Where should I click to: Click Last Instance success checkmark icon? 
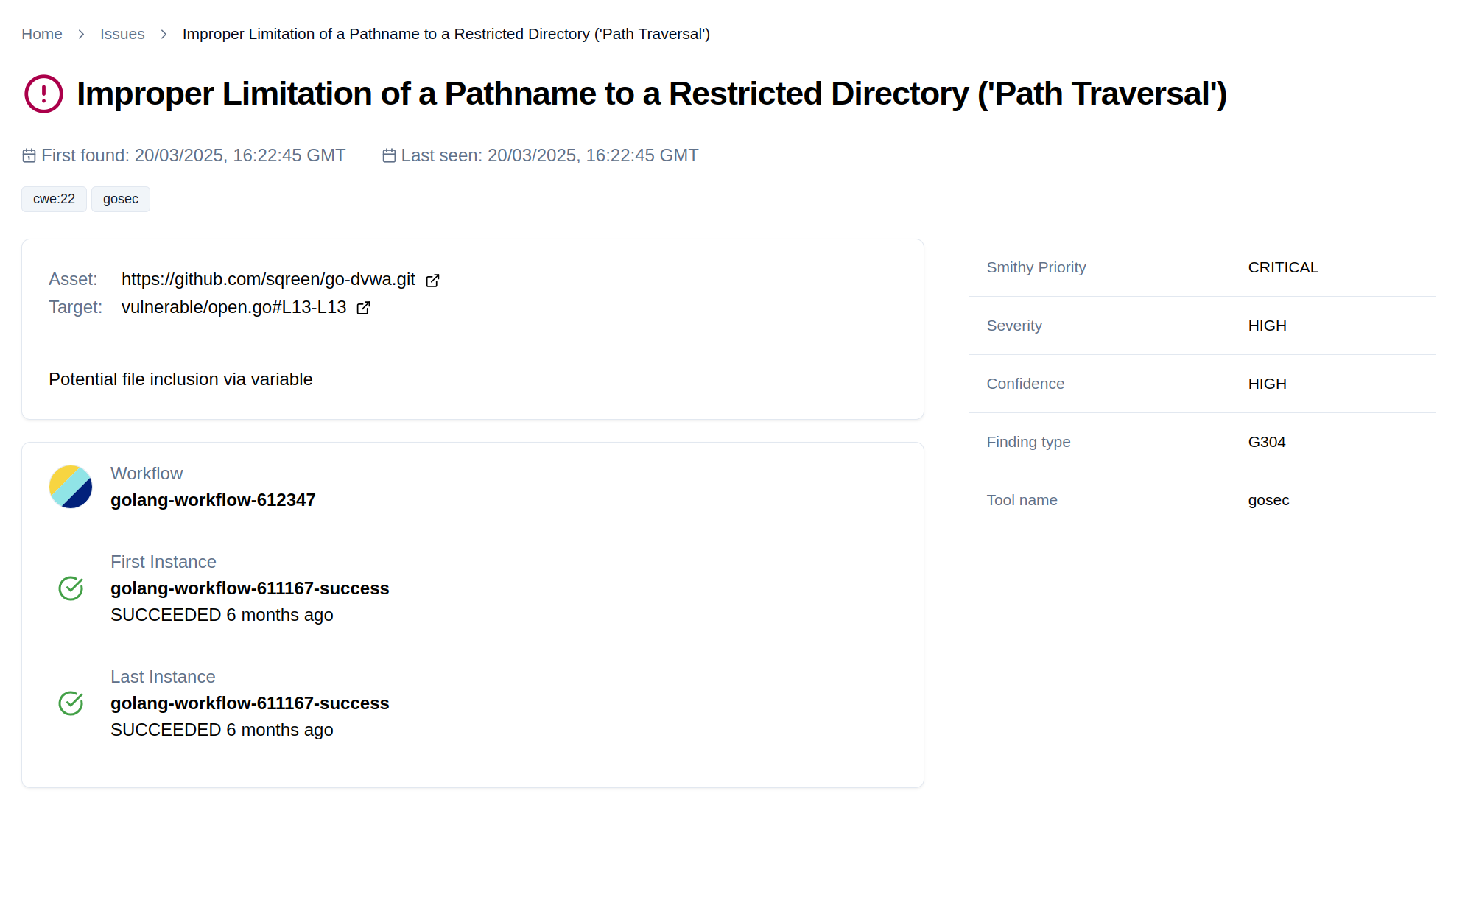[x=71, y=703]
